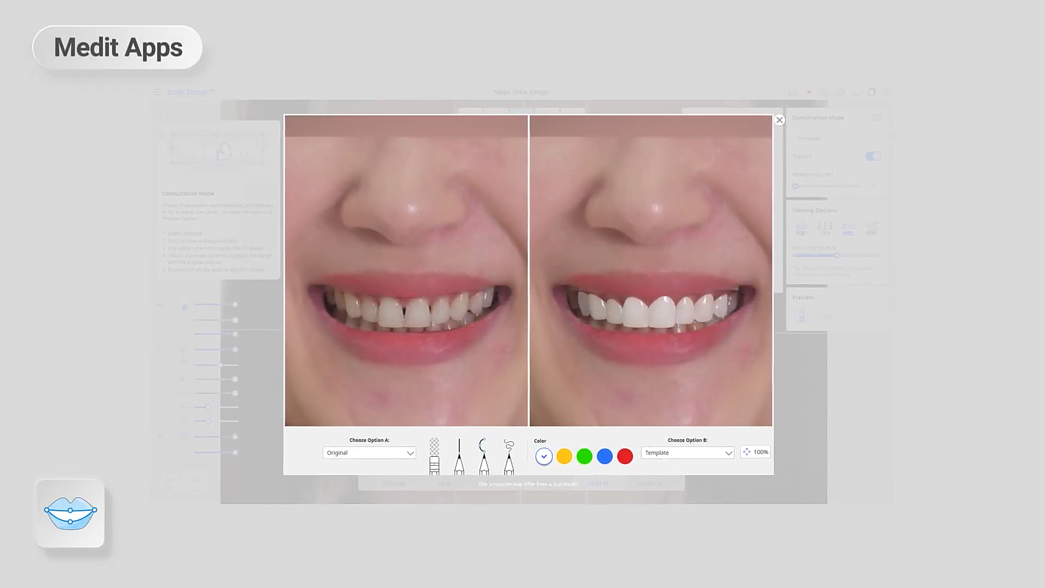Image resolution: width=1045 pixels, height=588 pixels.
Task: Pick the green drawing color
Action: click(x=585, y=456)
